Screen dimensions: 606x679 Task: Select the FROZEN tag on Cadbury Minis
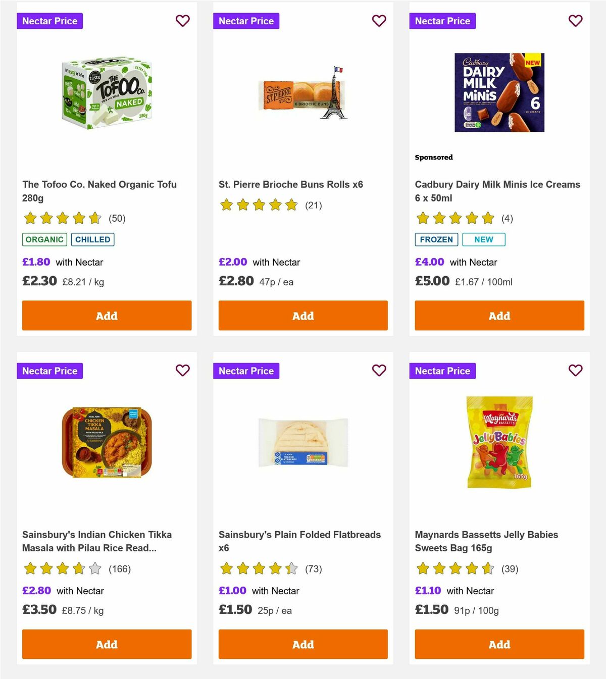coord(436,239)
